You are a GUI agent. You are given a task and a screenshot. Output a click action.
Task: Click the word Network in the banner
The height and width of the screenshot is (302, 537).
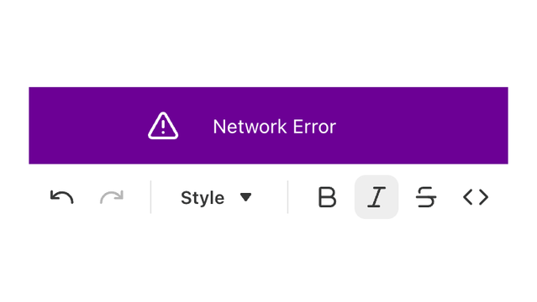250,127
